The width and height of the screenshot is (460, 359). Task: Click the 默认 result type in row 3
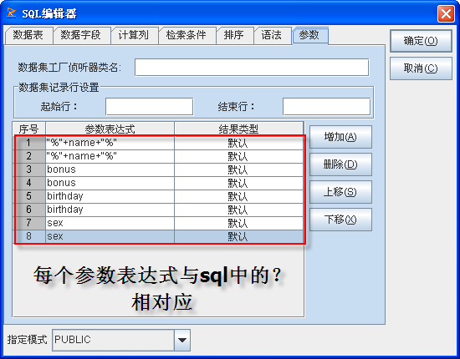[239, 169]
